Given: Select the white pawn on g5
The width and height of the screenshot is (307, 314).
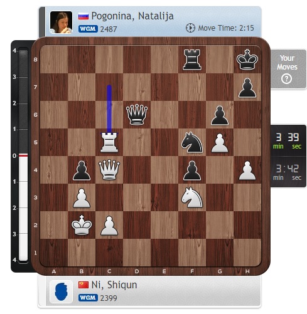Looking at the screenshot, I should point(220,143).
